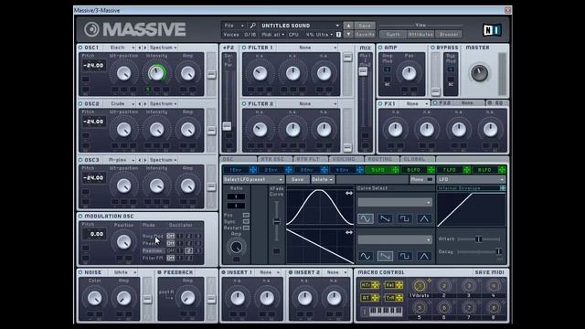Open Filter 2 type dropdown set to None

click(308, 103)
